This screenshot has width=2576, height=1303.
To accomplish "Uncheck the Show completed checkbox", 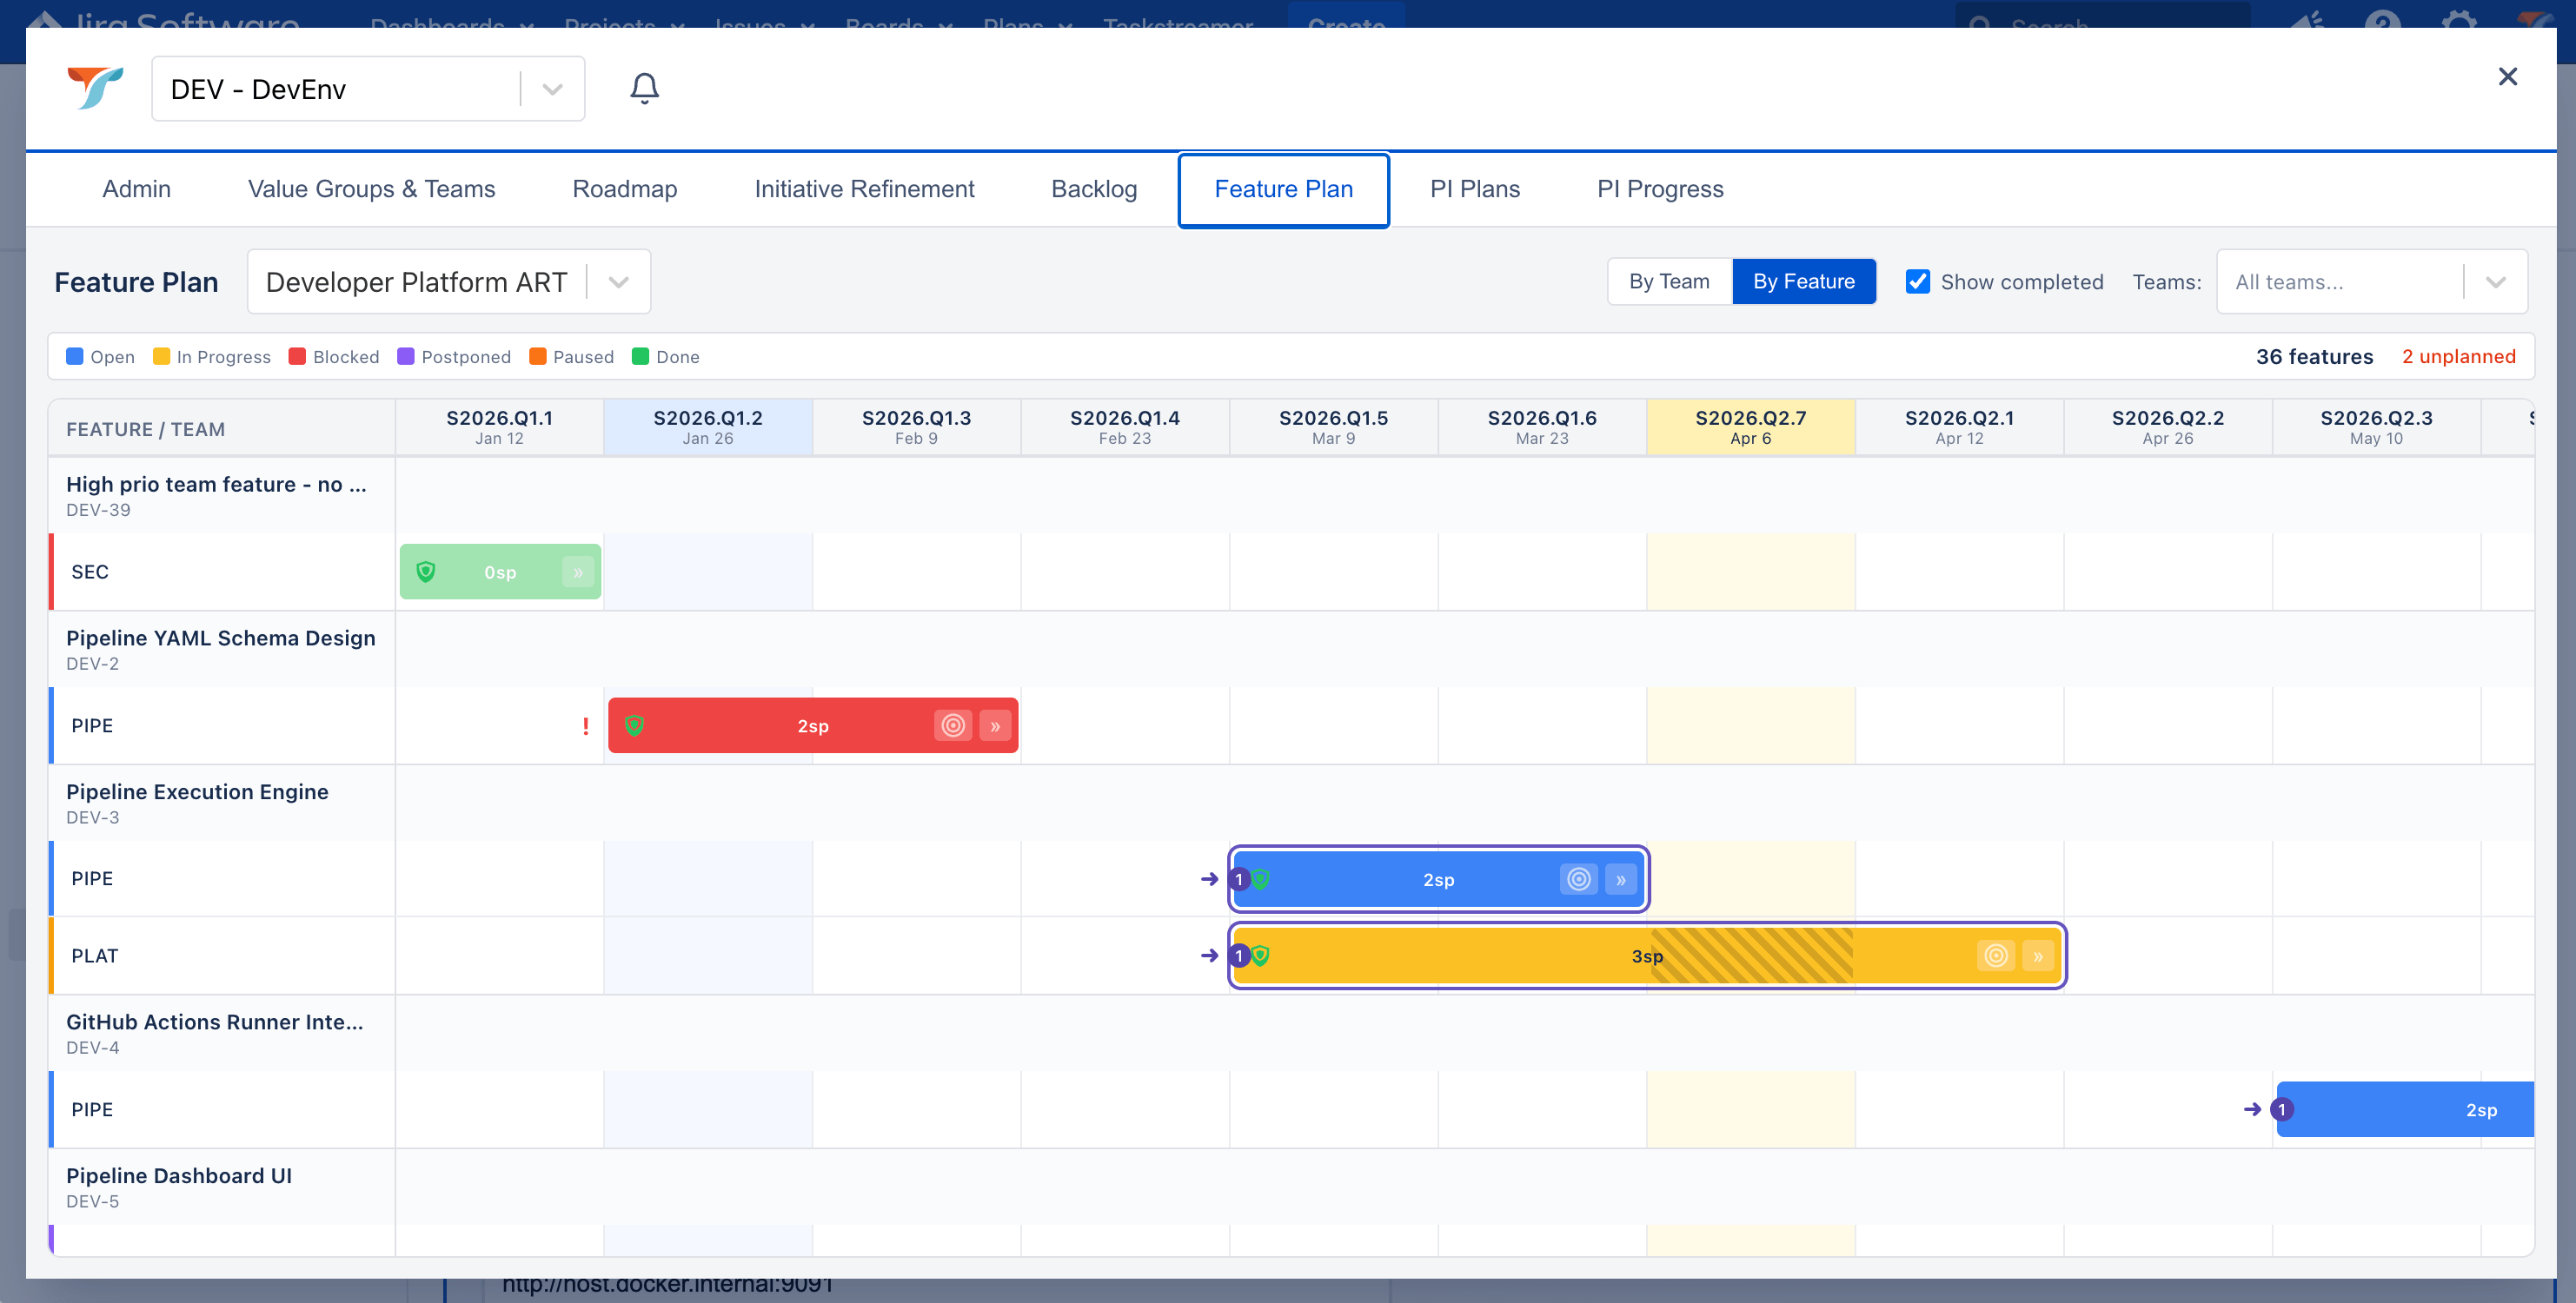I will 1917,281.
